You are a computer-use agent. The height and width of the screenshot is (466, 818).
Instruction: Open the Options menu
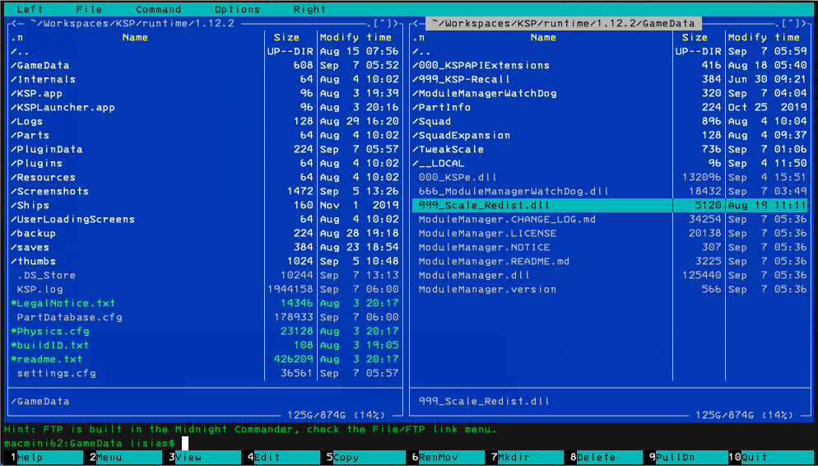point(237,9)
